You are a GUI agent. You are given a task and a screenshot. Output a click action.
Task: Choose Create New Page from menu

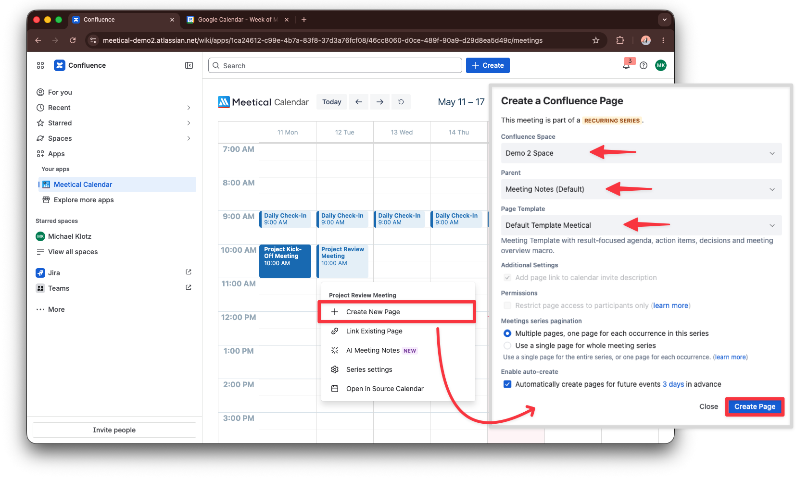coord(397,312)
